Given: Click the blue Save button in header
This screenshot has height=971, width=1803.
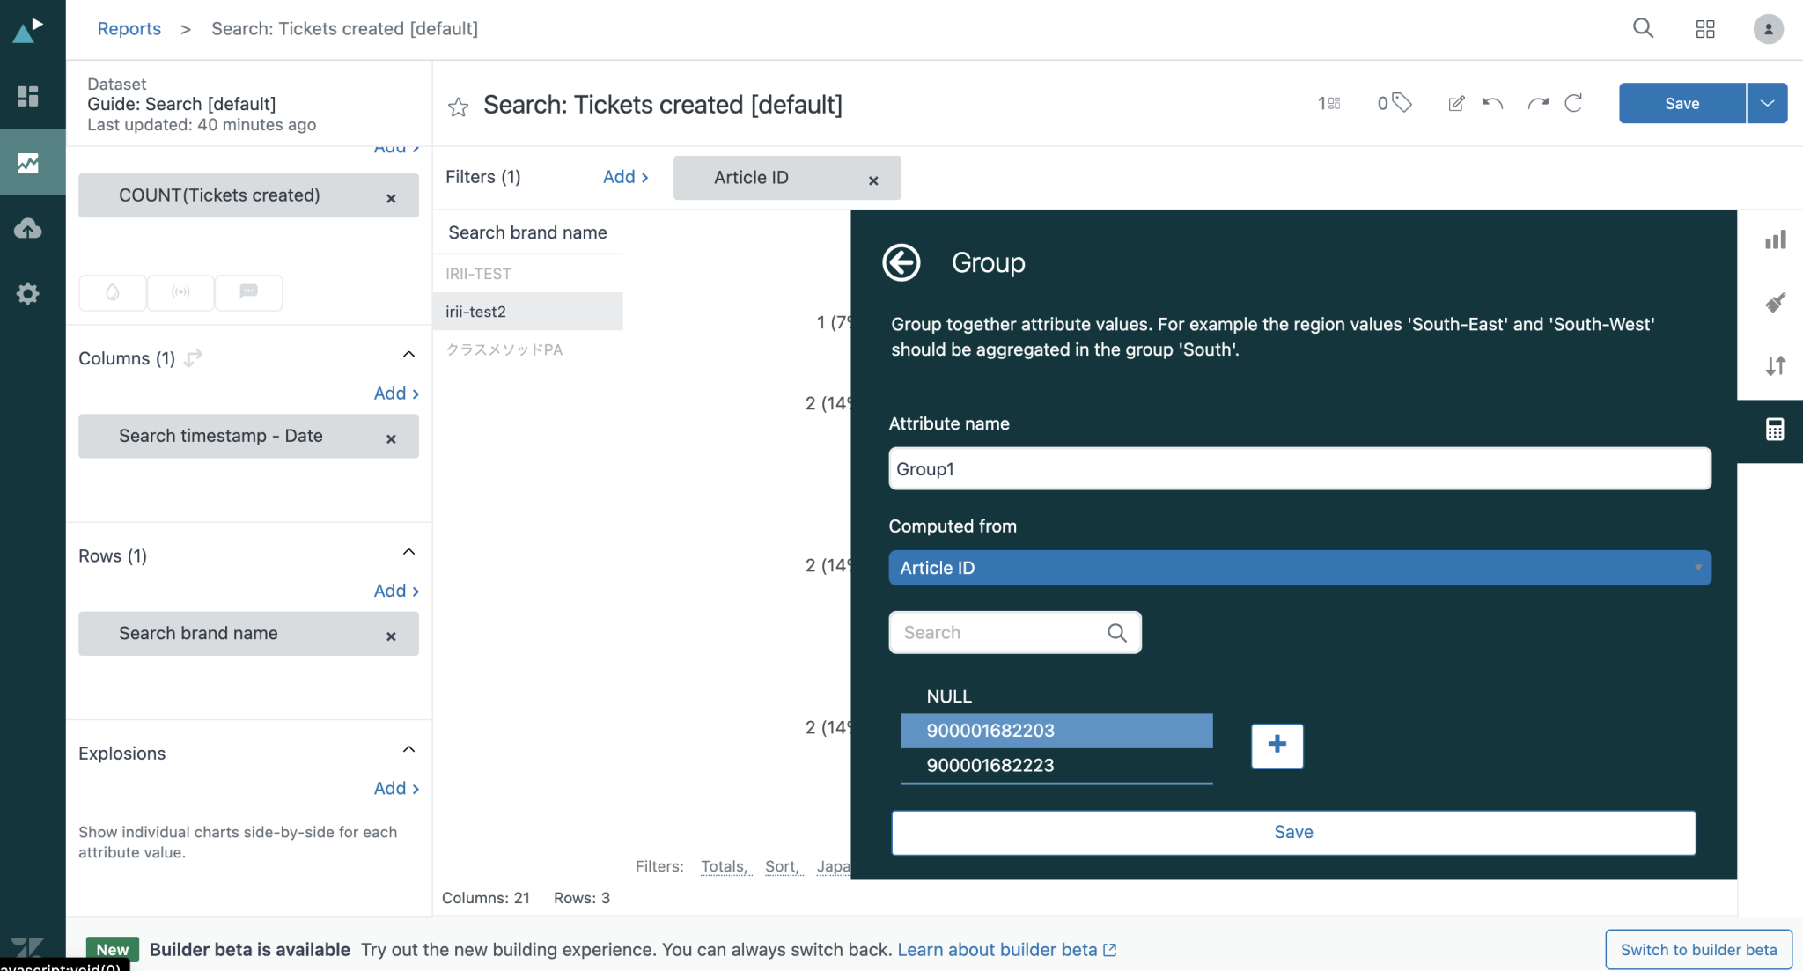Looking at the screenshot, I should pos(1682,103).
